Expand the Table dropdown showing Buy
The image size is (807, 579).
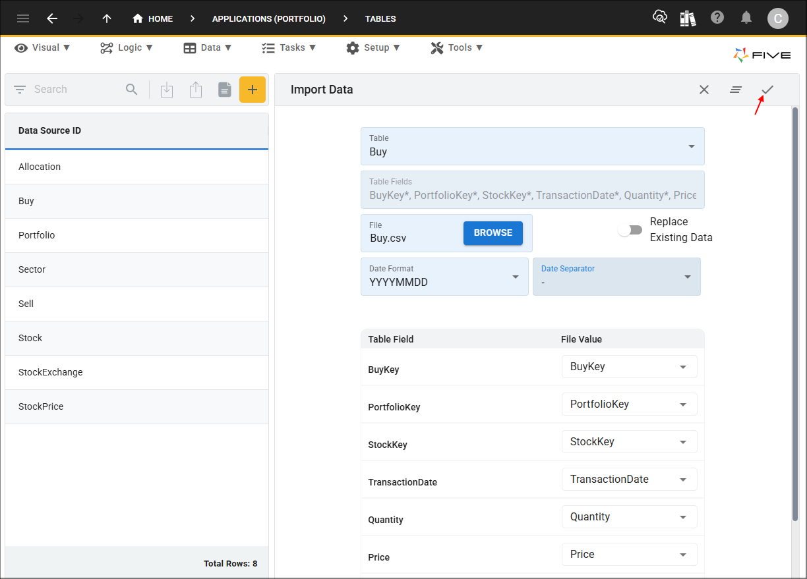(533, 146)
